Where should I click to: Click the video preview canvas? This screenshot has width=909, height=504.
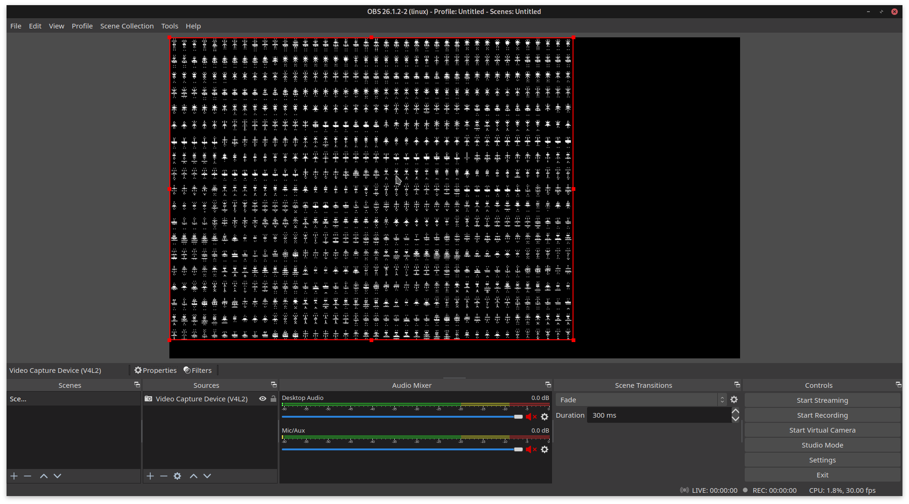click(x=454, y=198)
